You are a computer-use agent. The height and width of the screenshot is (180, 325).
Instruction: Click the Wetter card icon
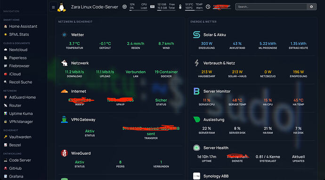point(65,34)
